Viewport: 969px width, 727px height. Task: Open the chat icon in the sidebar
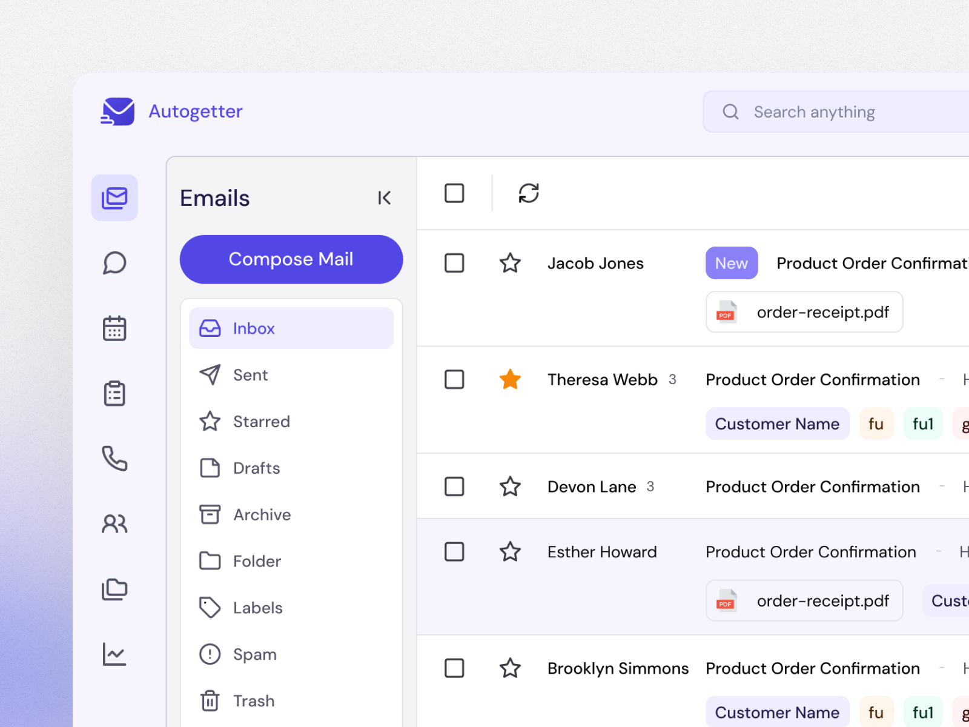pyautogui.click(x=114, y=262)
